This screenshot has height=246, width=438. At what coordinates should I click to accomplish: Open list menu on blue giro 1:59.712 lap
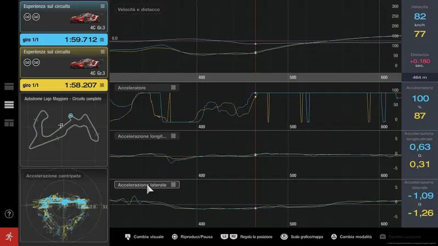[x=102, y=39]
